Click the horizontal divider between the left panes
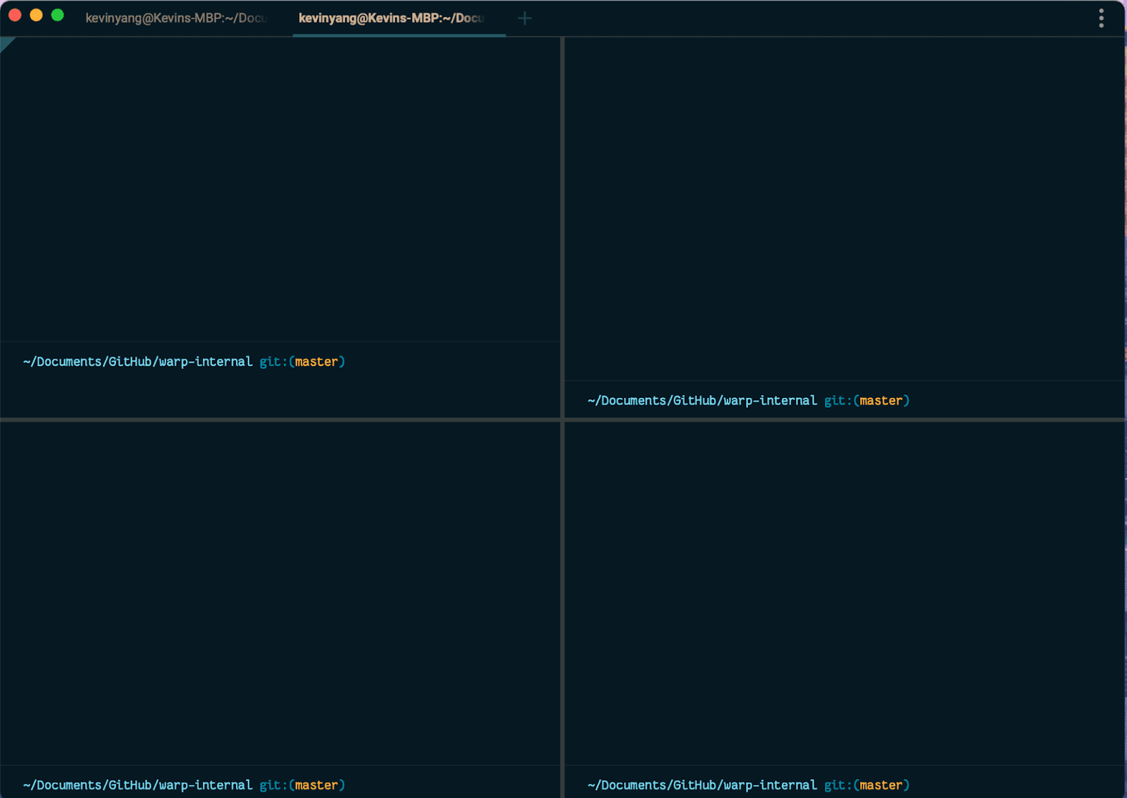The height and width of the screenshot is (798, 1127). 282,420
